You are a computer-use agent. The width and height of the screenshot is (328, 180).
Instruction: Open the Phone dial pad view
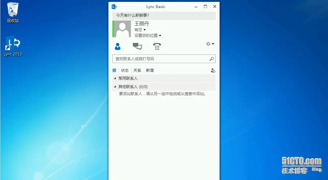[157, 46]
